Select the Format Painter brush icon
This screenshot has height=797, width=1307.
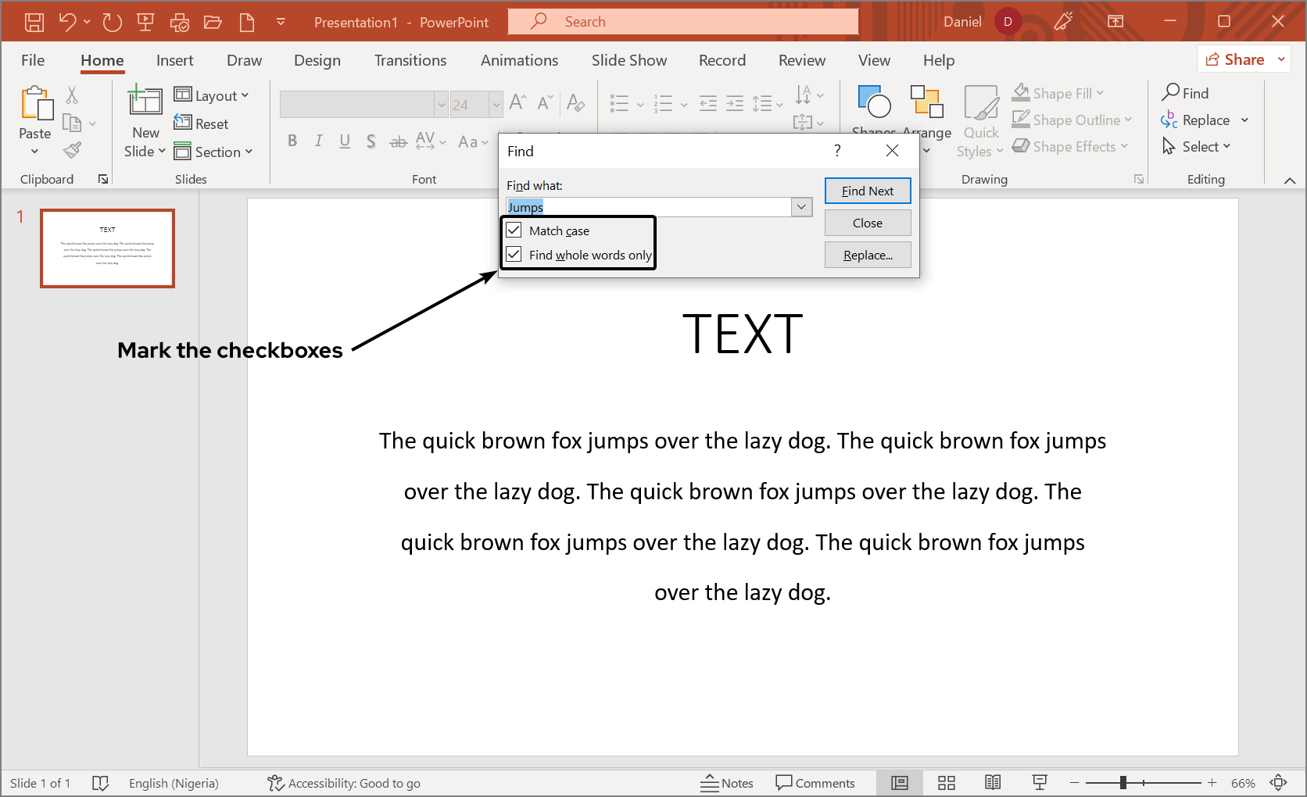73,150
